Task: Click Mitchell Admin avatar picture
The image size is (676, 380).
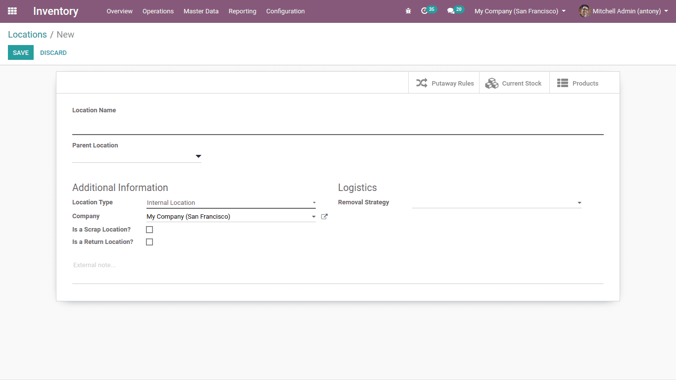Action: tap(585, 11)
